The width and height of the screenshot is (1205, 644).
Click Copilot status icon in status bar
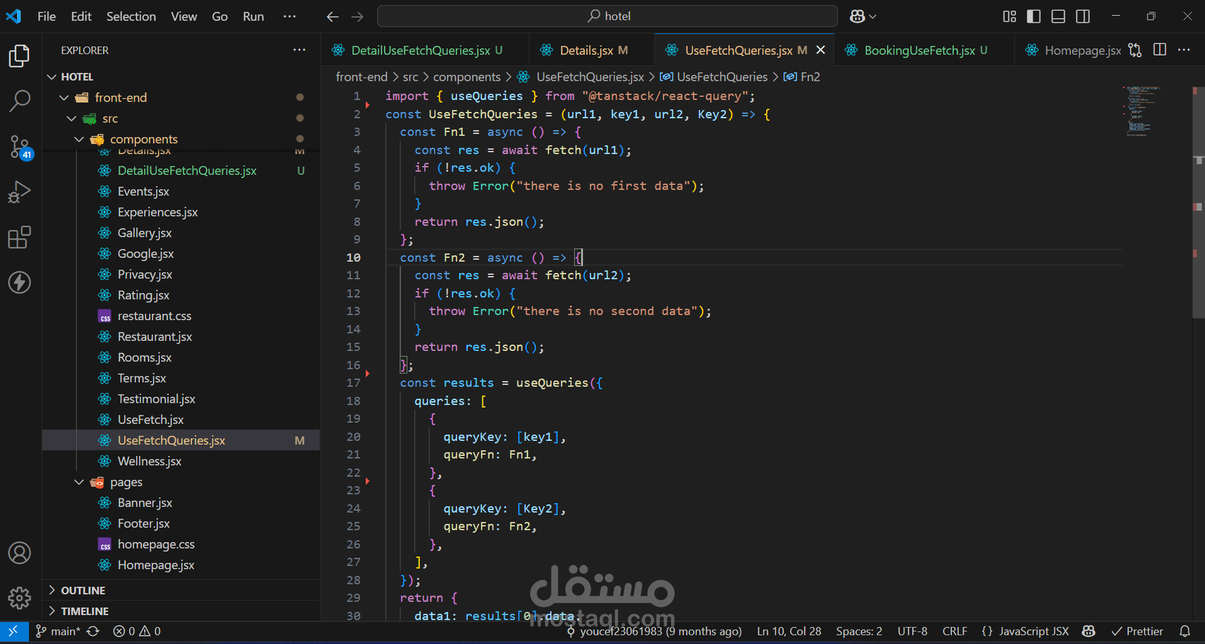[1089, 631]
